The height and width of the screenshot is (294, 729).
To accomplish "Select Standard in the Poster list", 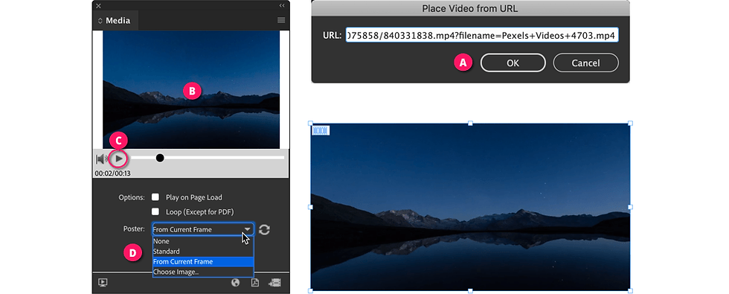I will 203,252.
